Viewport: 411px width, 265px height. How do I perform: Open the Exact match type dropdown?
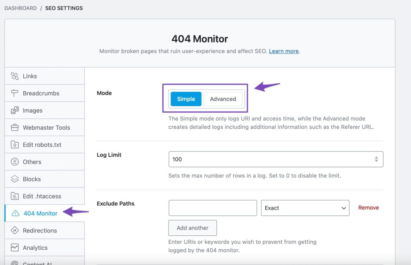305,208
